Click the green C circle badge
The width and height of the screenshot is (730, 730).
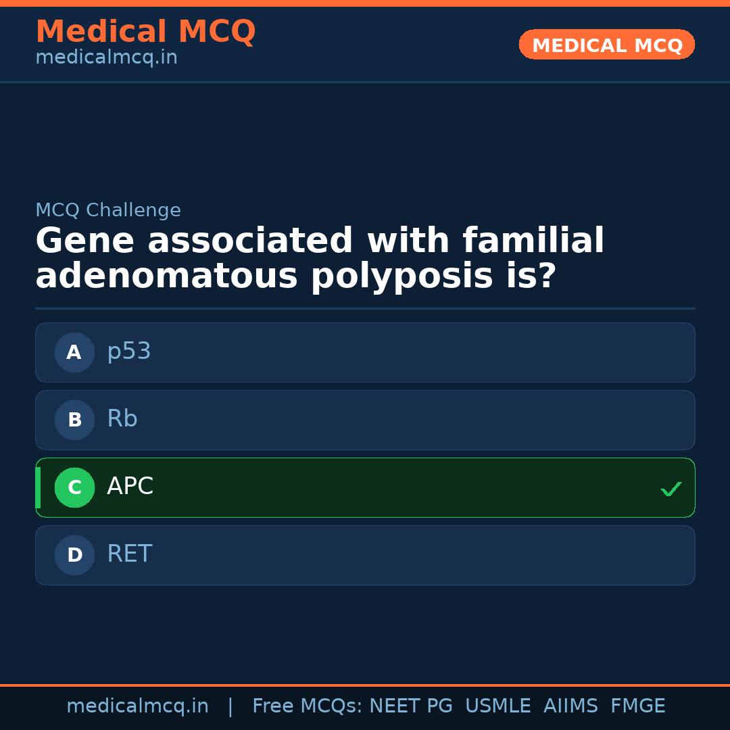coord(74,487)
